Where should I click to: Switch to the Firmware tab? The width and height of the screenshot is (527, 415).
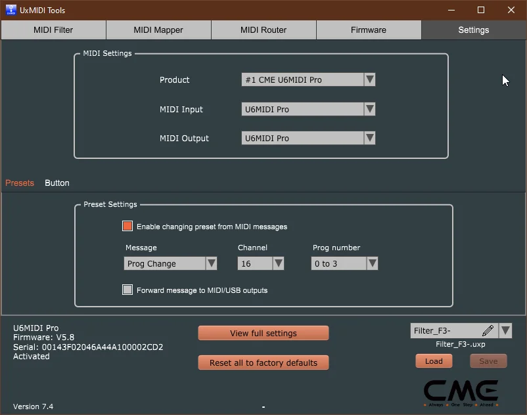[368, 30]
